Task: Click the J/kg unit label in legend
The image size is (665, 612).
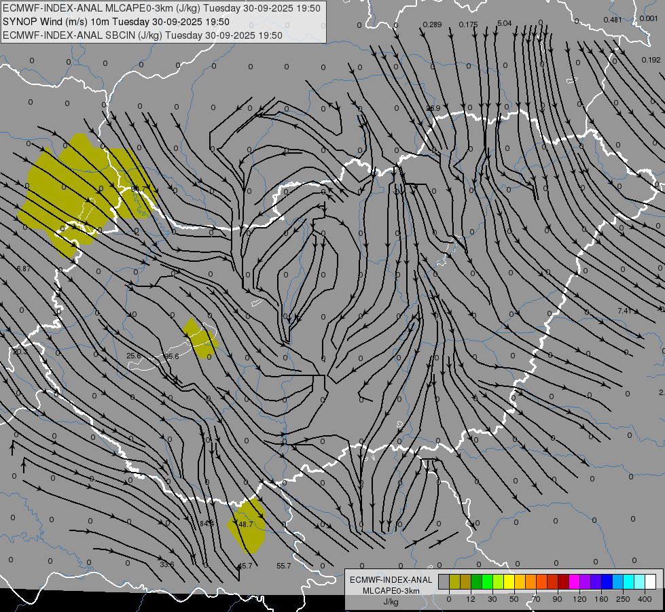Action: point(390,601)
